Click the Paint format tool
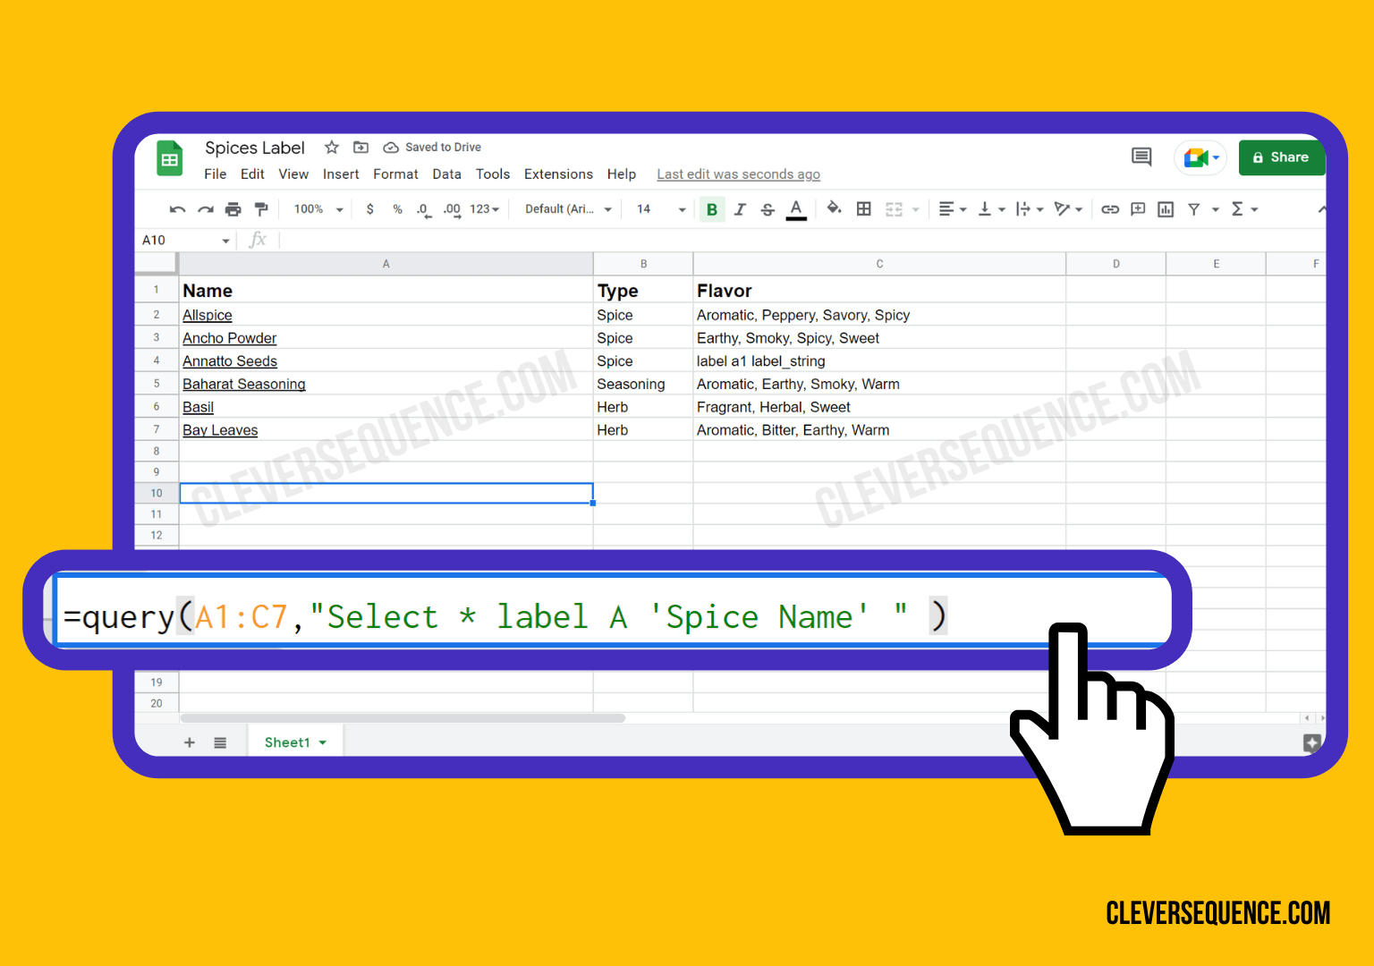 [260, 209]
